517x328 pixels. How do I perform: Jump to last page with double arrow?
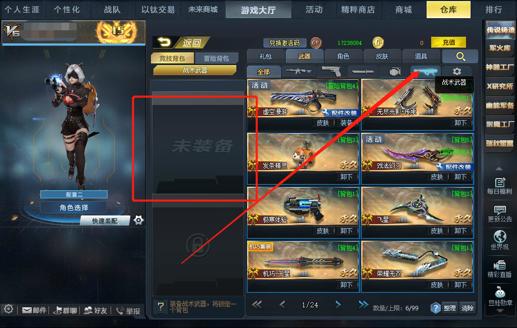364,305
